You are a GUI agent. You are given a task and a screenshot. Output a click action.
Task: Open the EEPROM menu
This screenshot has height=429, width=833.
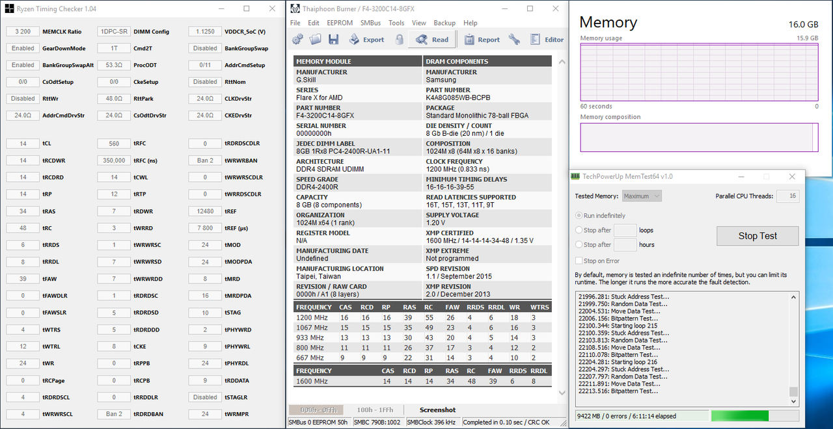(x=340, y=23)
